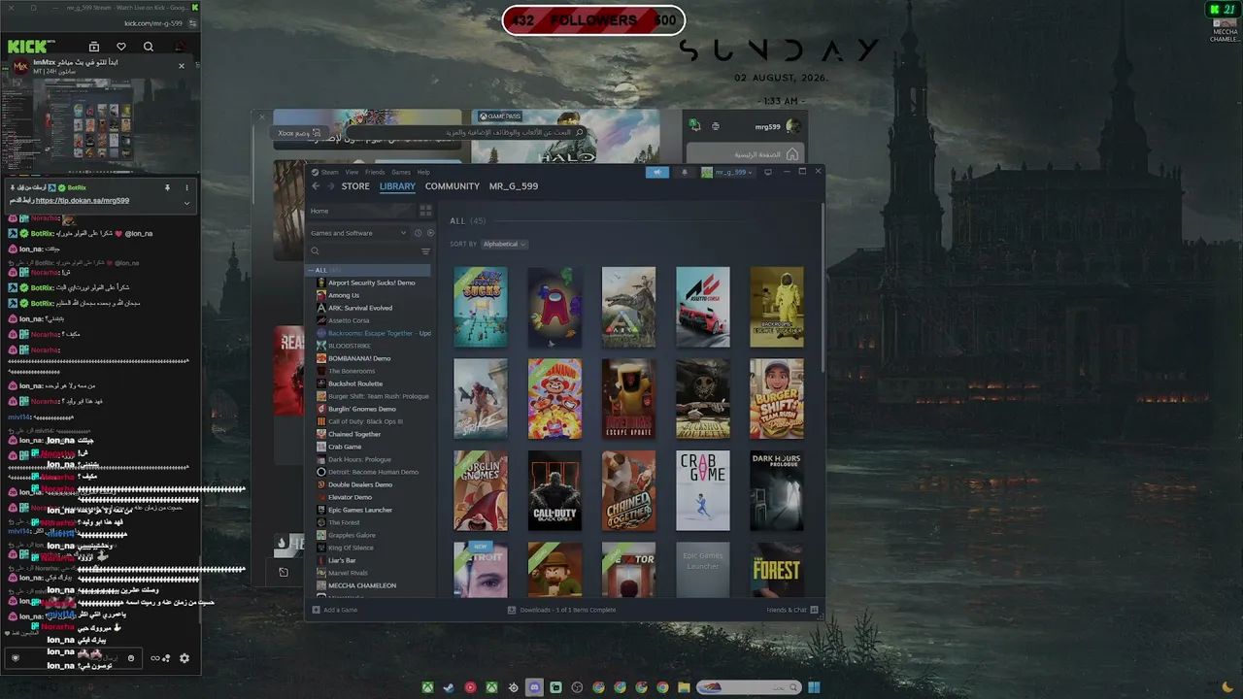1243x699 pixels.
Task: Click the ARK: Survival Evolved list icon
Action: (x=321, y=308)
